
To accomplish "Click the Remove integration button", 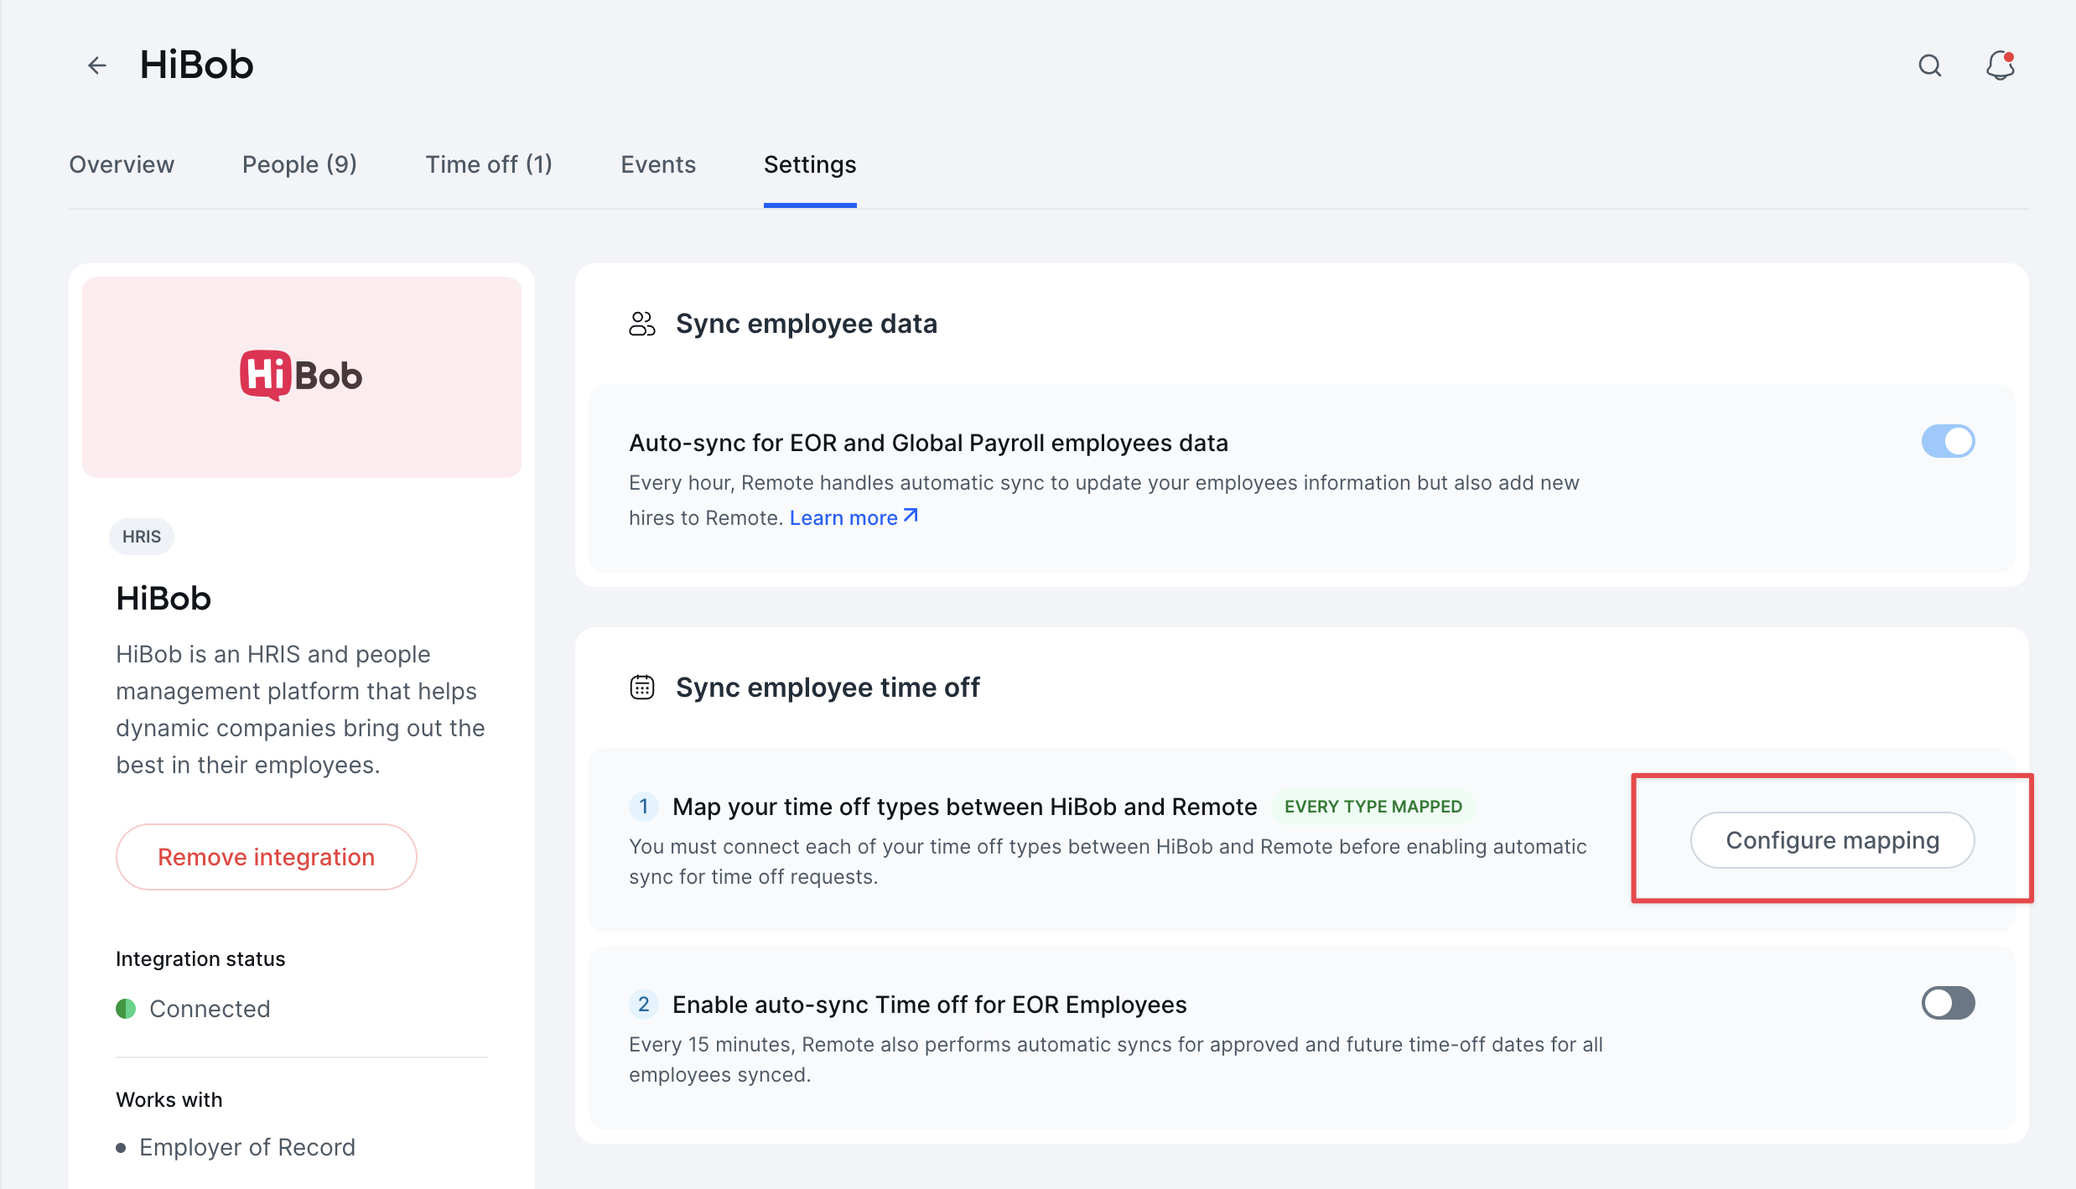I will tap(267, 857).
